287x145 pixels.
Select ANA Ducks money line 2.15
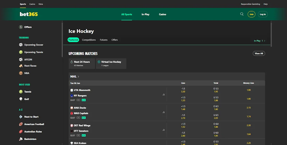point(249,108)
